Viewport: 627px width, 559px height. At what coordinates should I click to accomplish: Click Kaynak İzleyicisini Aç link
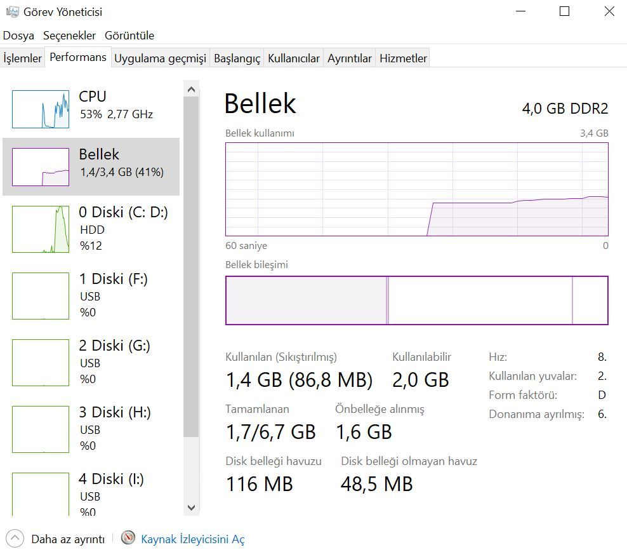192,539
